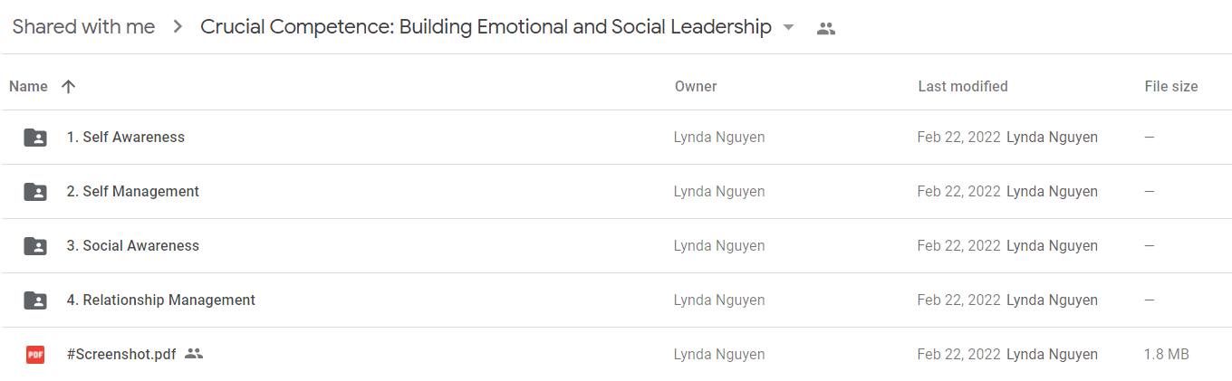
Task: Click the Self Awareness shared folder icon
Action: point(35,138)
